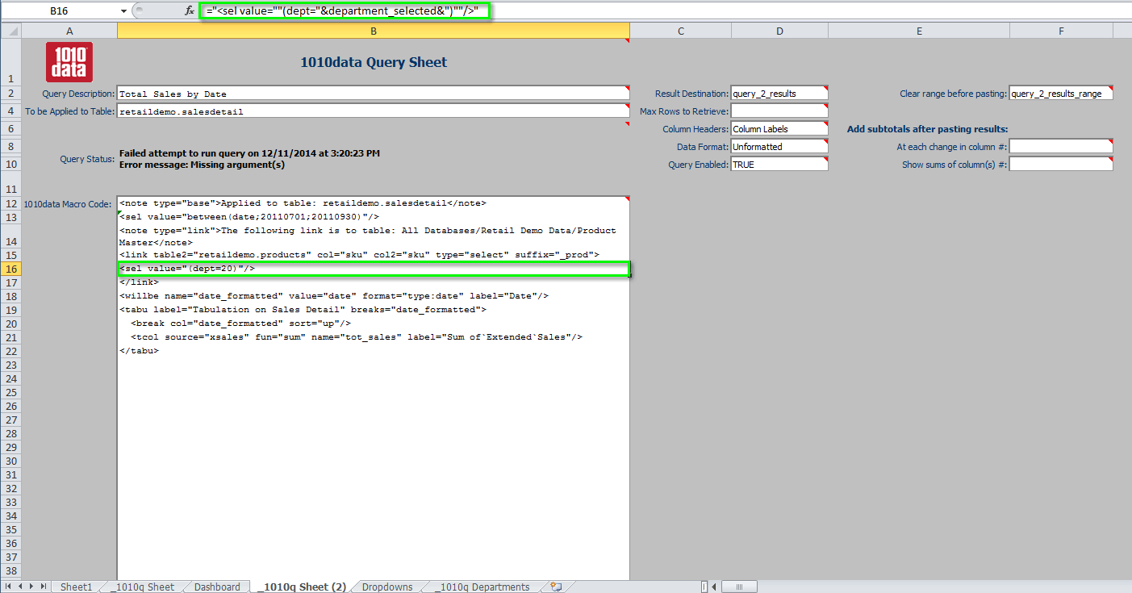
Task: Select cell with '<sel value="(dept=20)"/>'
Action: (x=373, y=269)
